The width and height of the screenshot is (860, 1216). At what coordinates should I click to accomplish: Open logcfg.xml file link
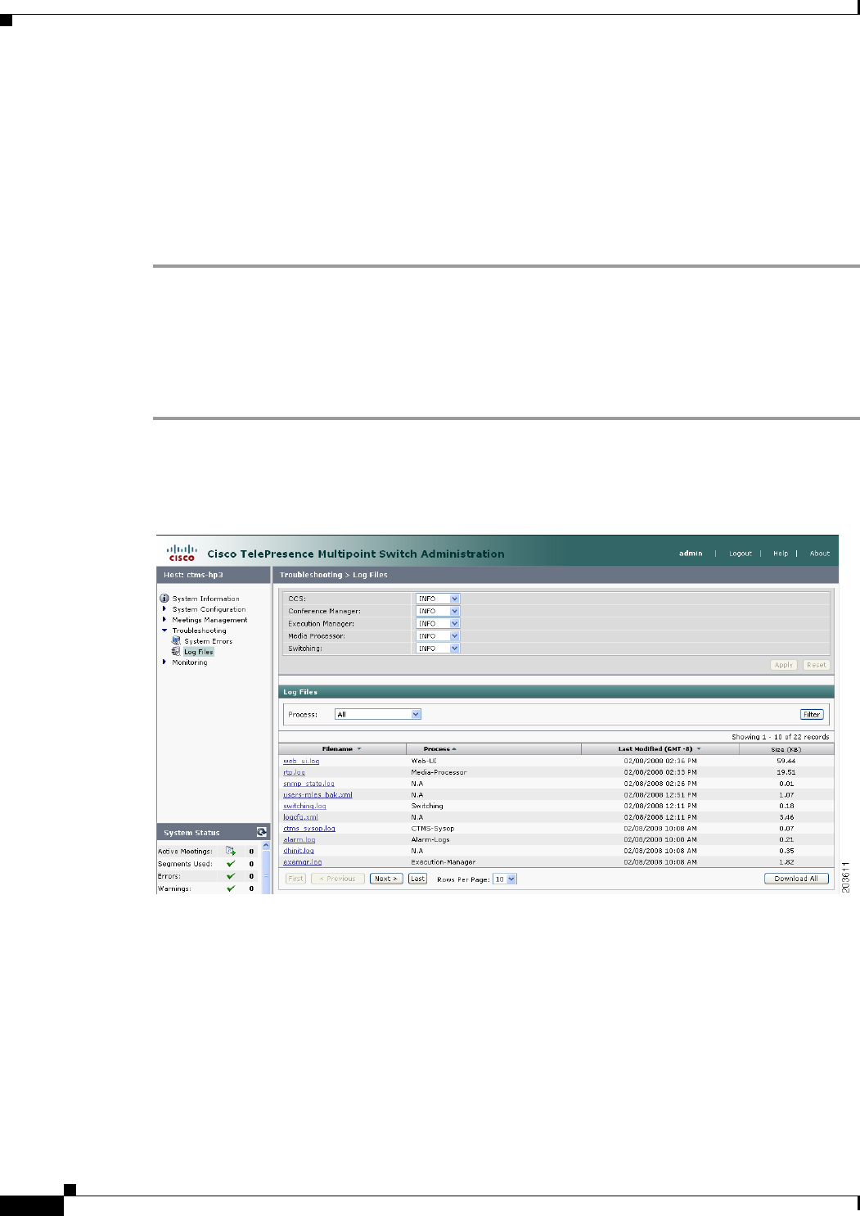click(x=300, y=817)
